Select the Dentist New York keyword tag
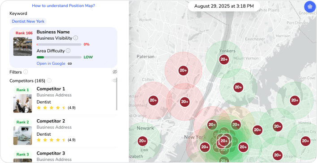Image resolution: width=317 pixels, height=163 pixels. pos(28,21)
